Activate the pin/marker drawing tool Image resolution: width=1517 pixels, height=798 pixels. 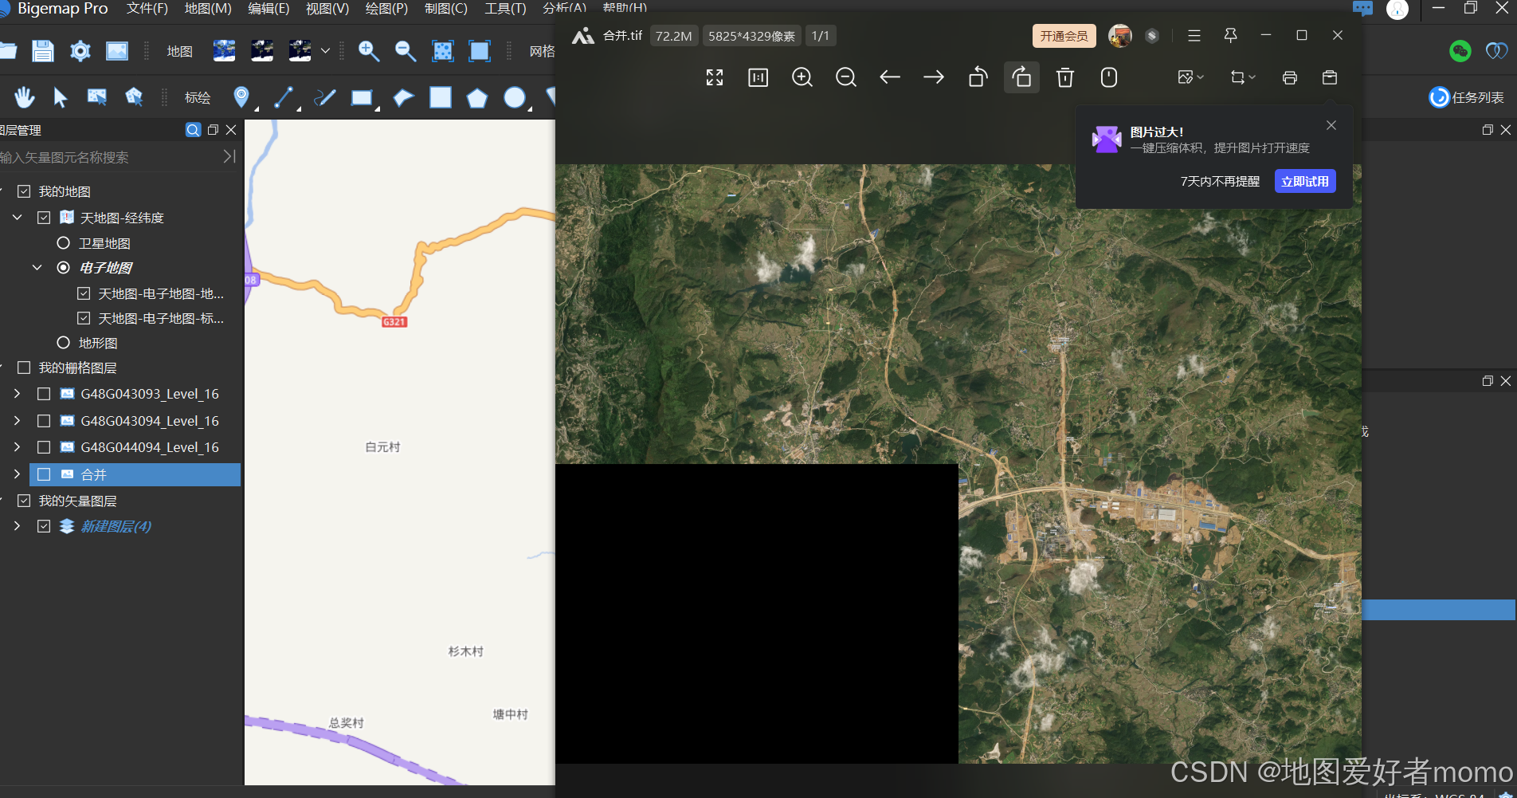[241, 97]
